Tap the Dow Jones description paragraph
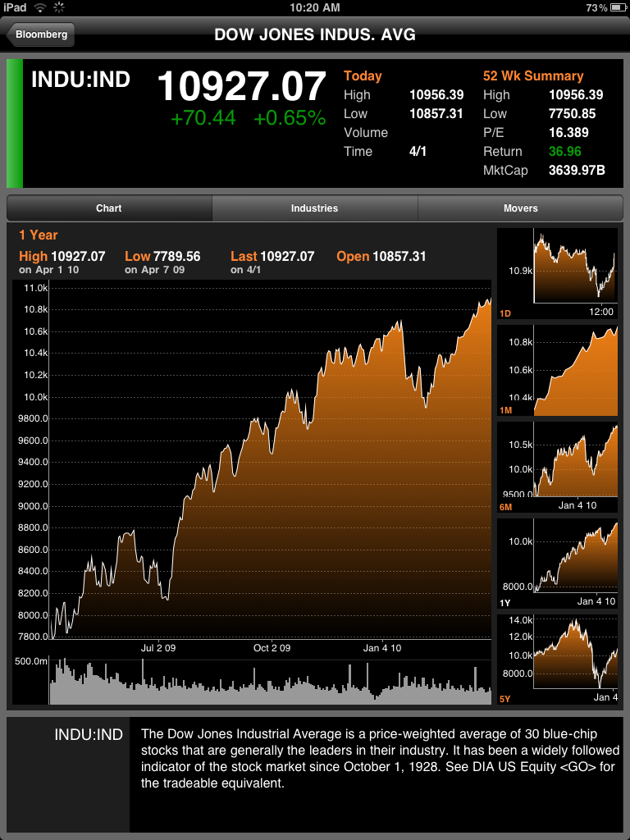 [377, 759]
